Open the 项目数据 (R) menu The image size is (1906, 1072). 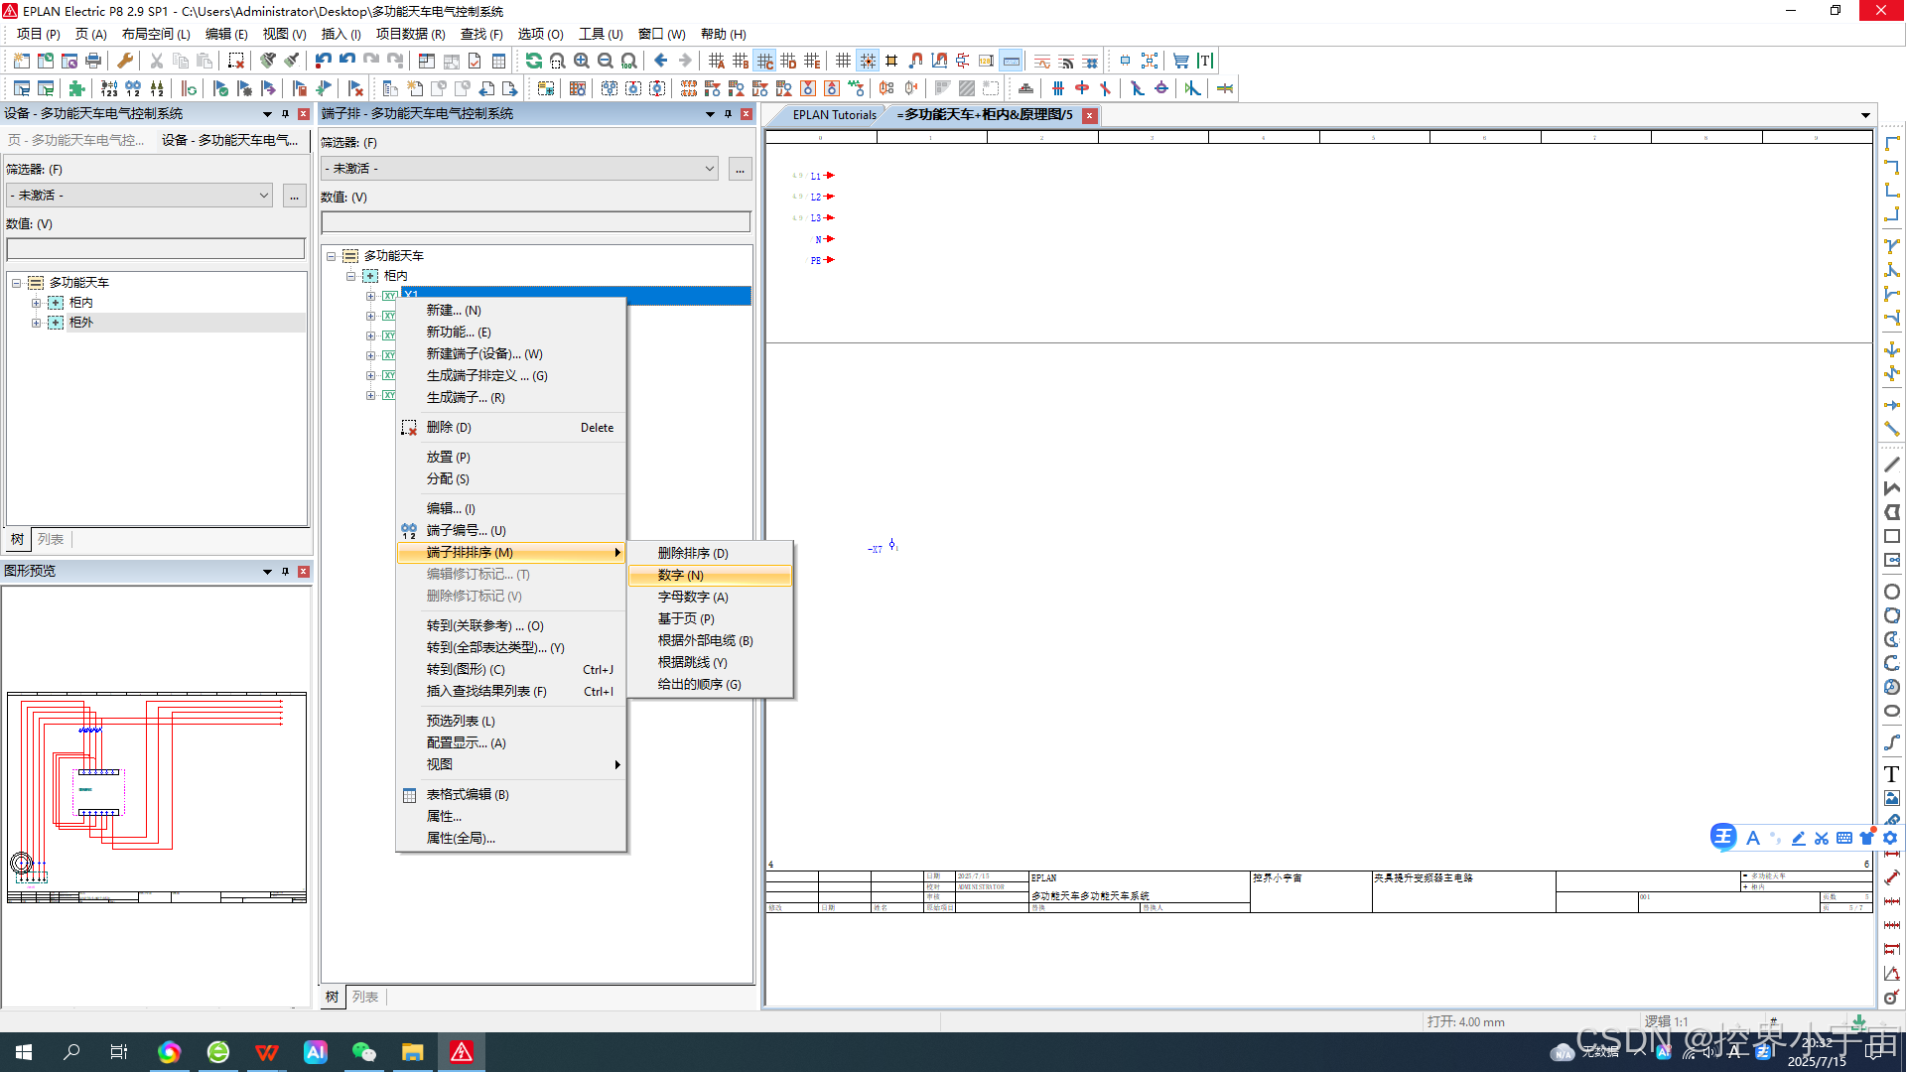pos(411,34)
